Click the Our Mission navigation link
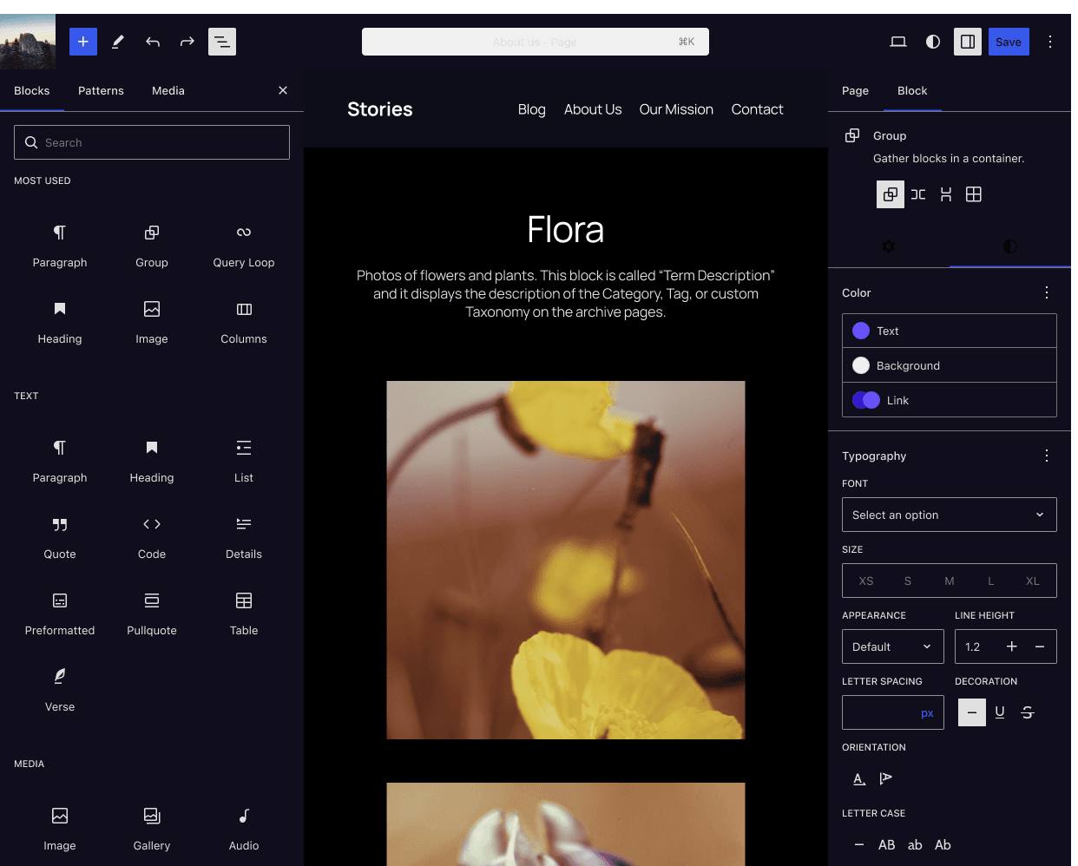 pyautogui.click(x=676, y=109)
